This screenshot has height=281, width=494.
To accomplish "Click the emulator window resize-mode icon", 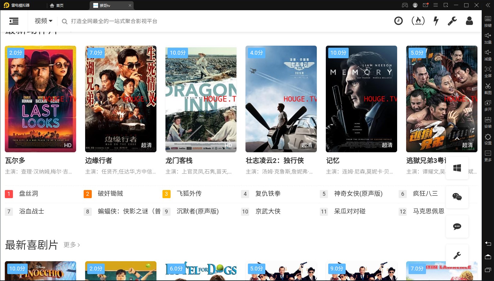I will click(x=446, y=5).
